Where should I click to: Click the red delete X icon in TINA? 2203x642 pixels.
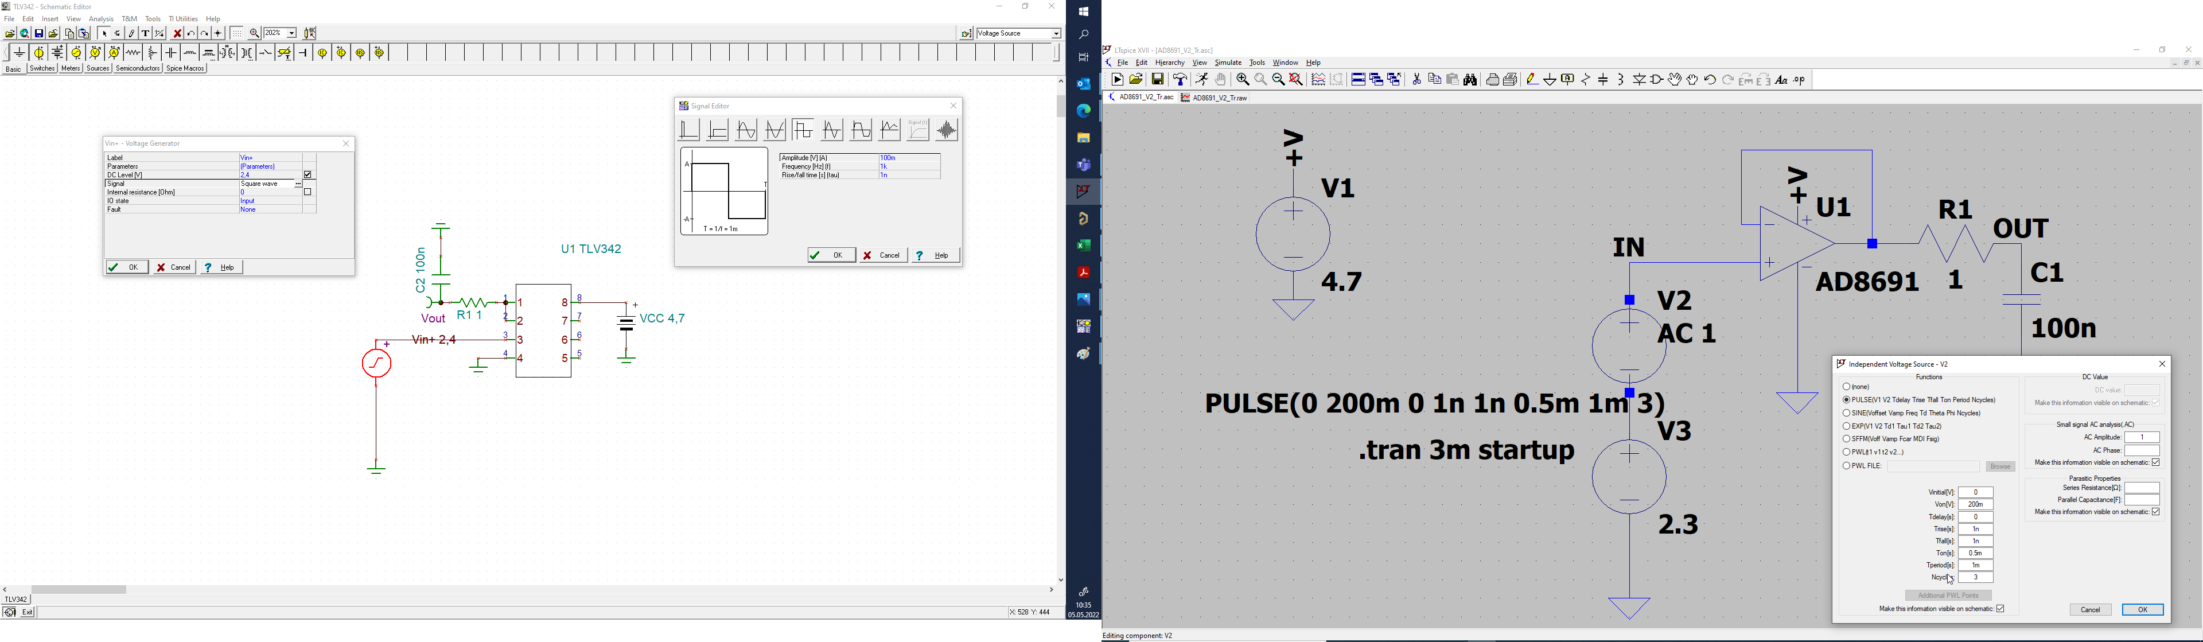click(177, 33)
